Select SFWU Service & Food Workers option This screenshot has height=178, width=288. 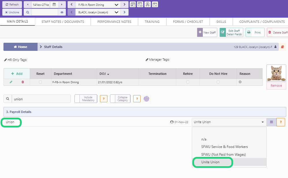pos(224,147)
